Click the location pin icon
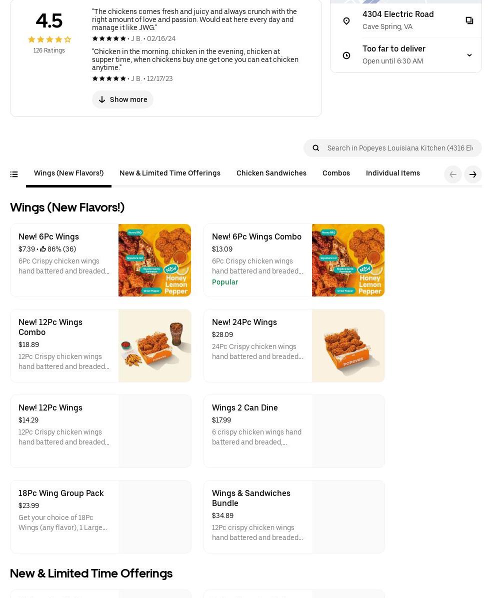Image resolution: width=502 pixels, height=598 pixels. click(x=346, y=21)
